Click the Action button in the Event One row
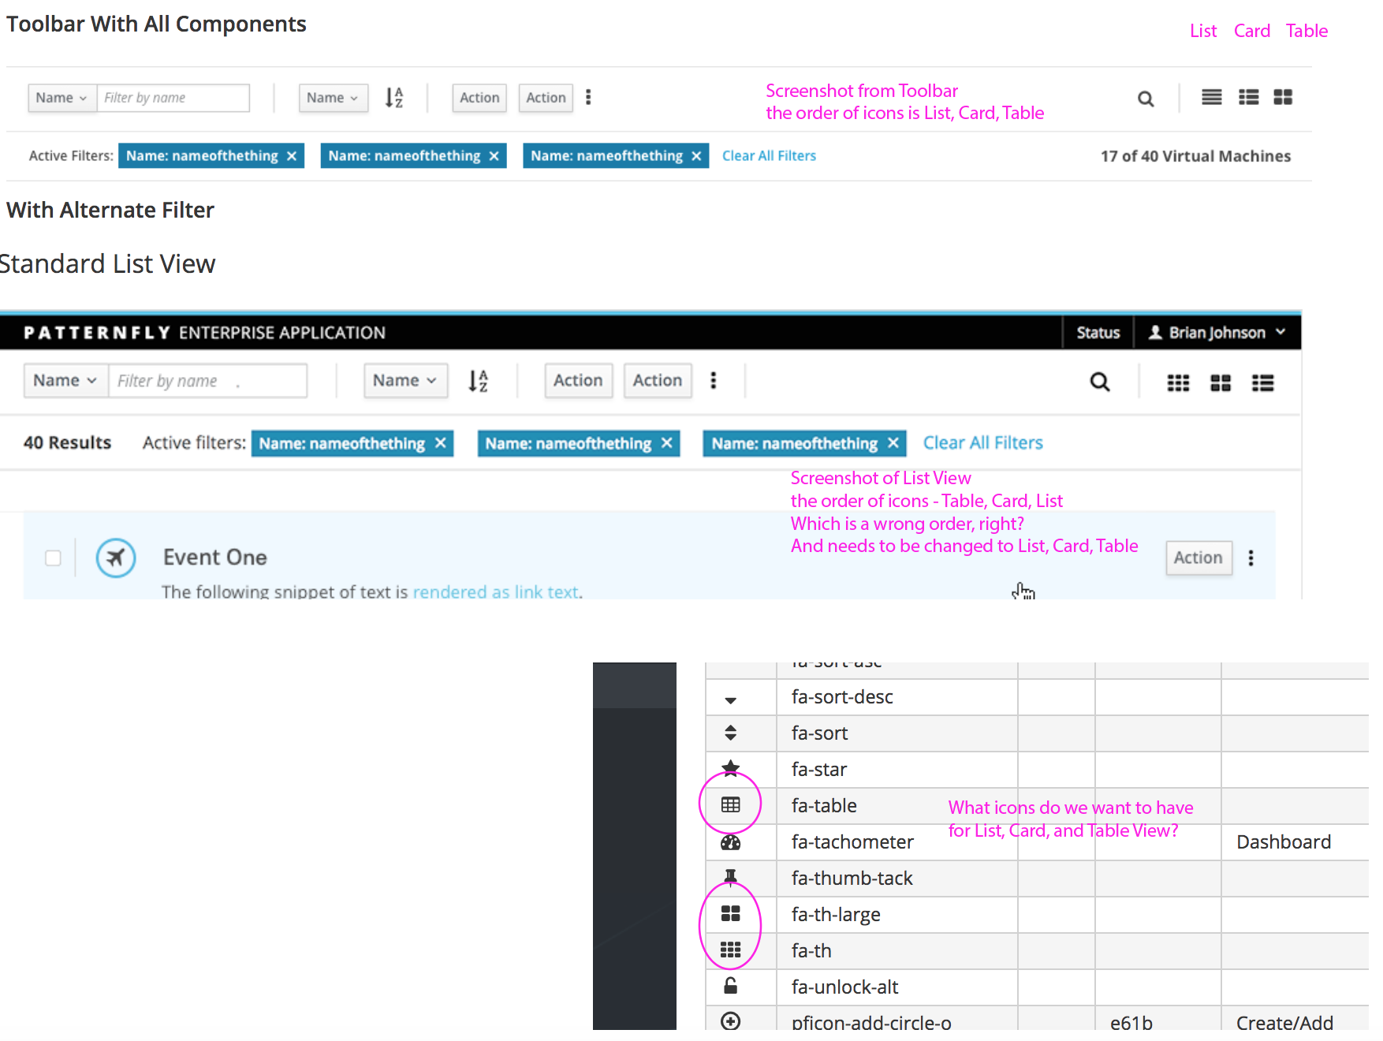1383x1041 pixels. pos(1198,558)
